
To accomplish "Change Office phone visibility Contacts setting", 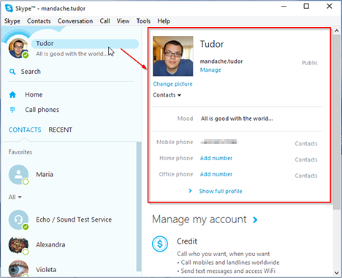I will (306, 176).
